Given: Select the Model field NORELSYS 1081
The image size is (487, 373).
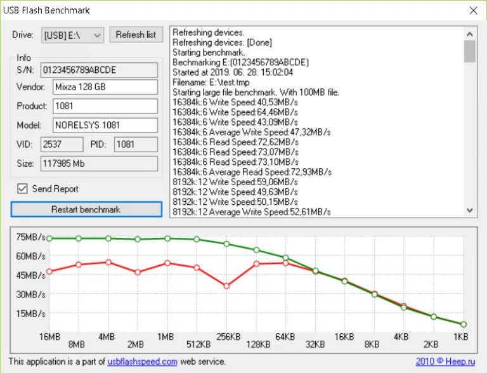Looking at the screenshot, I should pyautogui.click(x=105, y=125).
